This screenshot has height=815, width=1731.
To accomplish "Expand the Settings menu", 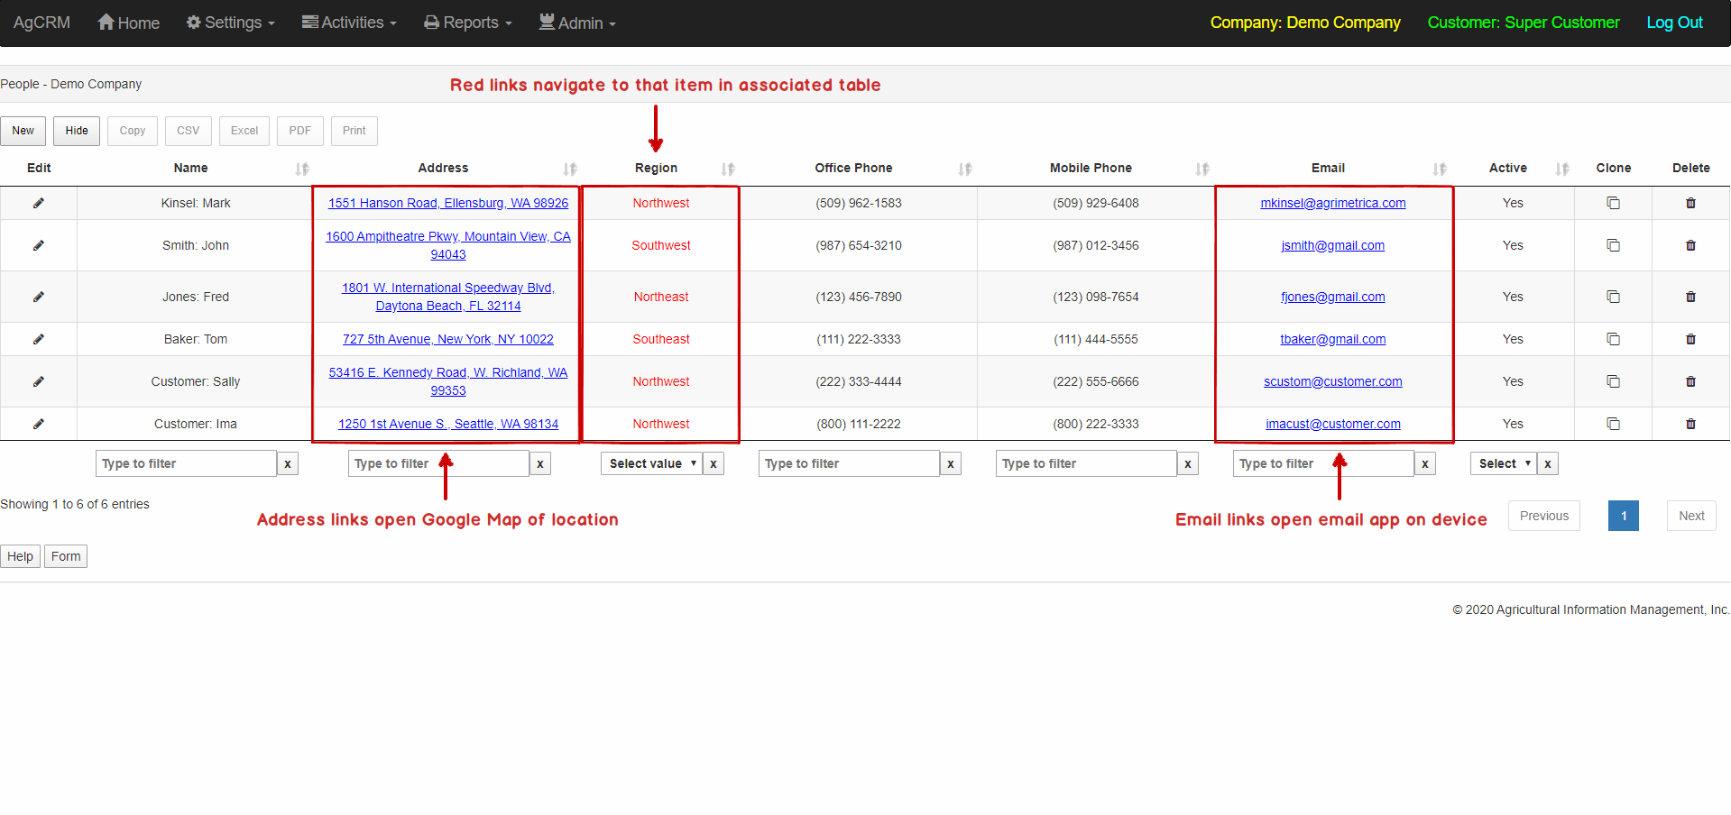I will click(x=231, y=23).
